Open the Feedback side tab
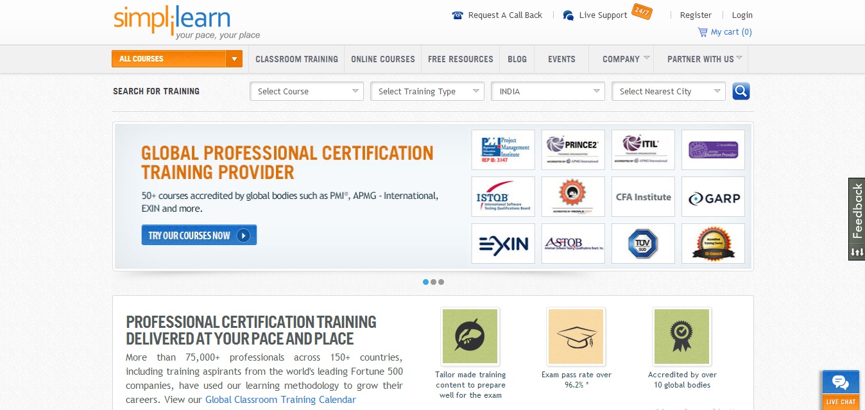 pyautogui.click(x=857, y=219)
